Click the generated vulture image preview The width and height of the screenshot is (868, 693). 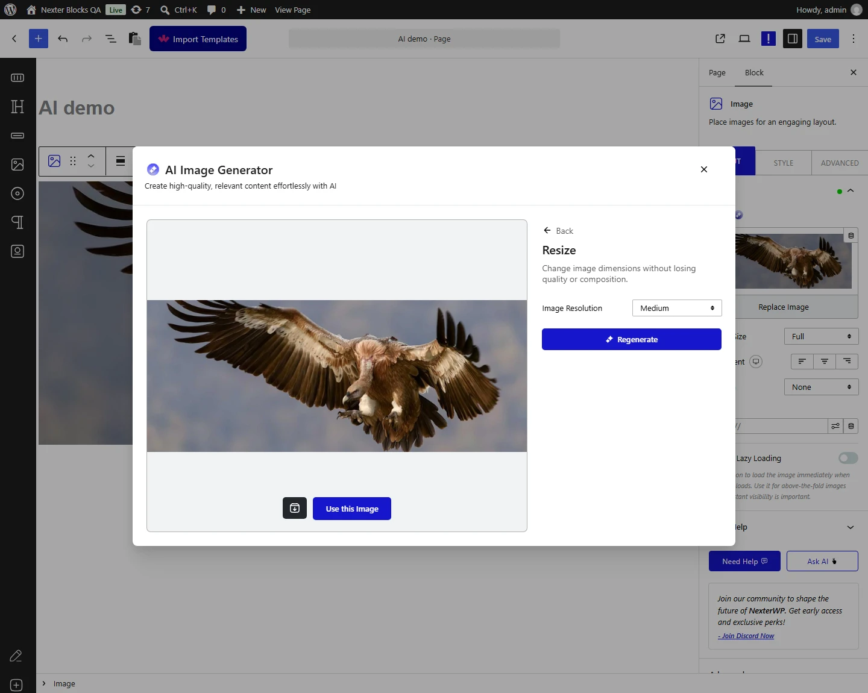[x=337, y=376]
